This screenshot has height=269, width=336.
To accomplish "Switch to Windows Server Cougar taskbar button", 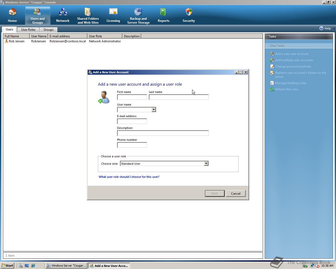I will pyautogui.click(x=66, y=266).
